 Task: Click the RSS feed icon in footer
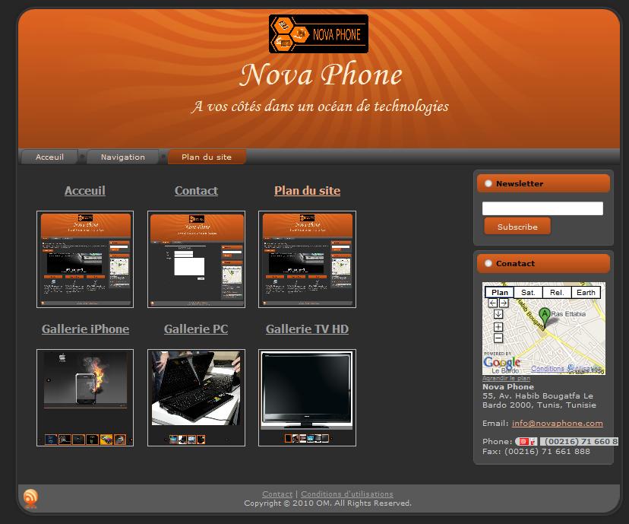[30, 498]
